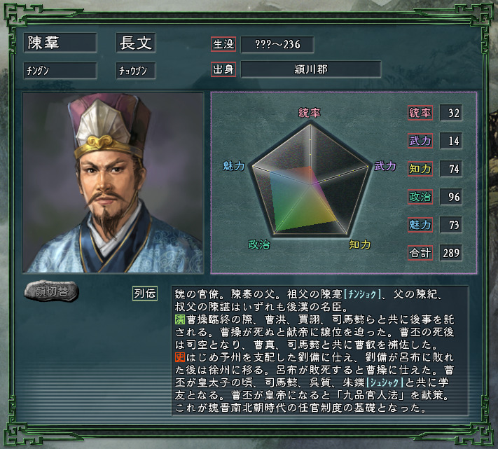Click the green 演 marker icon

pos(180,319)
